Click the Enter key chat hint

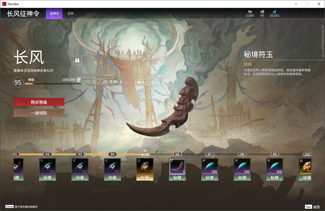tap(21, 207)
